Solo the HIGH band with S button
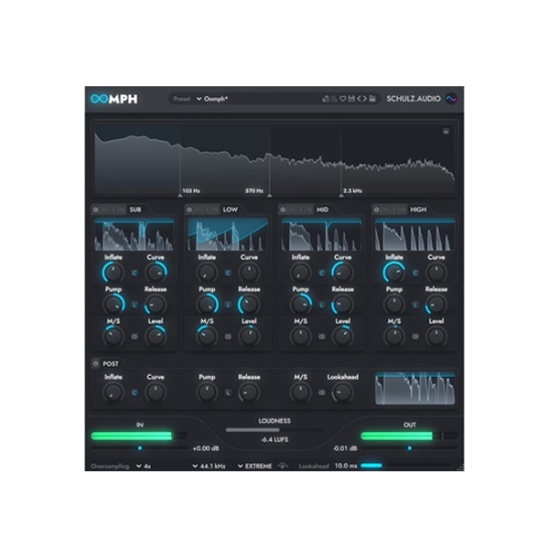This screenshot has height=549, width=549. [x=393, y=210]
